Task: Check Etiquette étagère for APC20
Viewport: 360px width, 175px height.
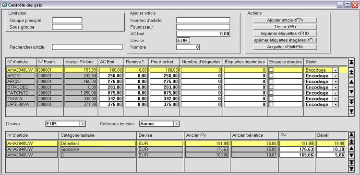Action: tap(271, 81)
